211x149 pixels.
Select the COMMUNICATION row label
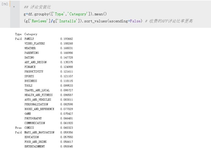35,123
